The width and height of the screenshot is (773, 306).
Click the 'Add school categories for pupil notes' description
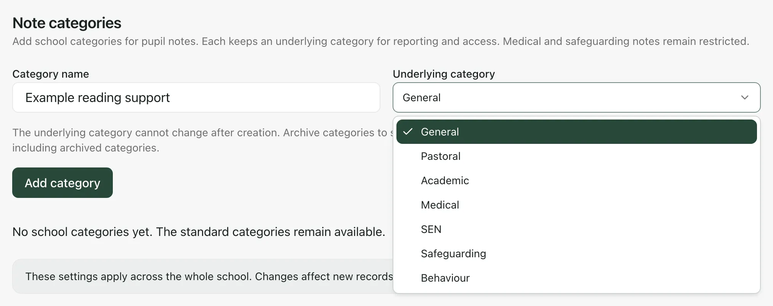(x=381, y=41)
